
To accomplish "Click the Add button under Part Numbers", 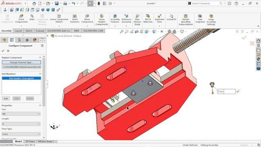I will (6, 98).
